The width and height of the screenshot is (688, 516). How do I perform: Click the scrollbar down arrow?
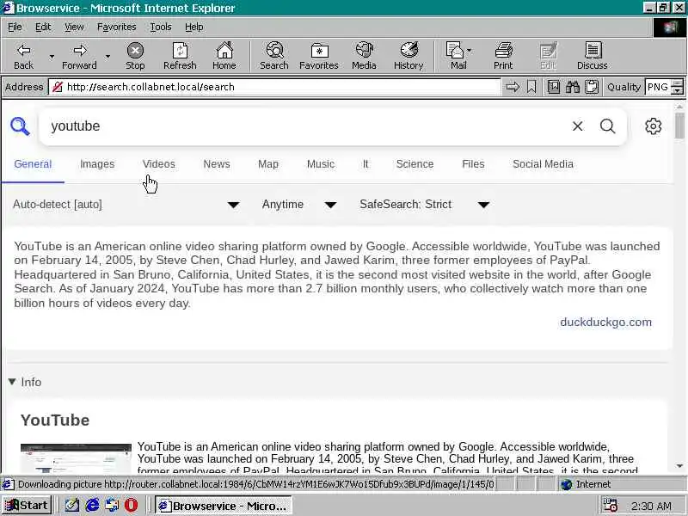[679, 466]
